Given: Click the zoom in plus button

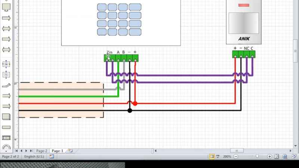Looking at the screenshot, I should [269, 157].
